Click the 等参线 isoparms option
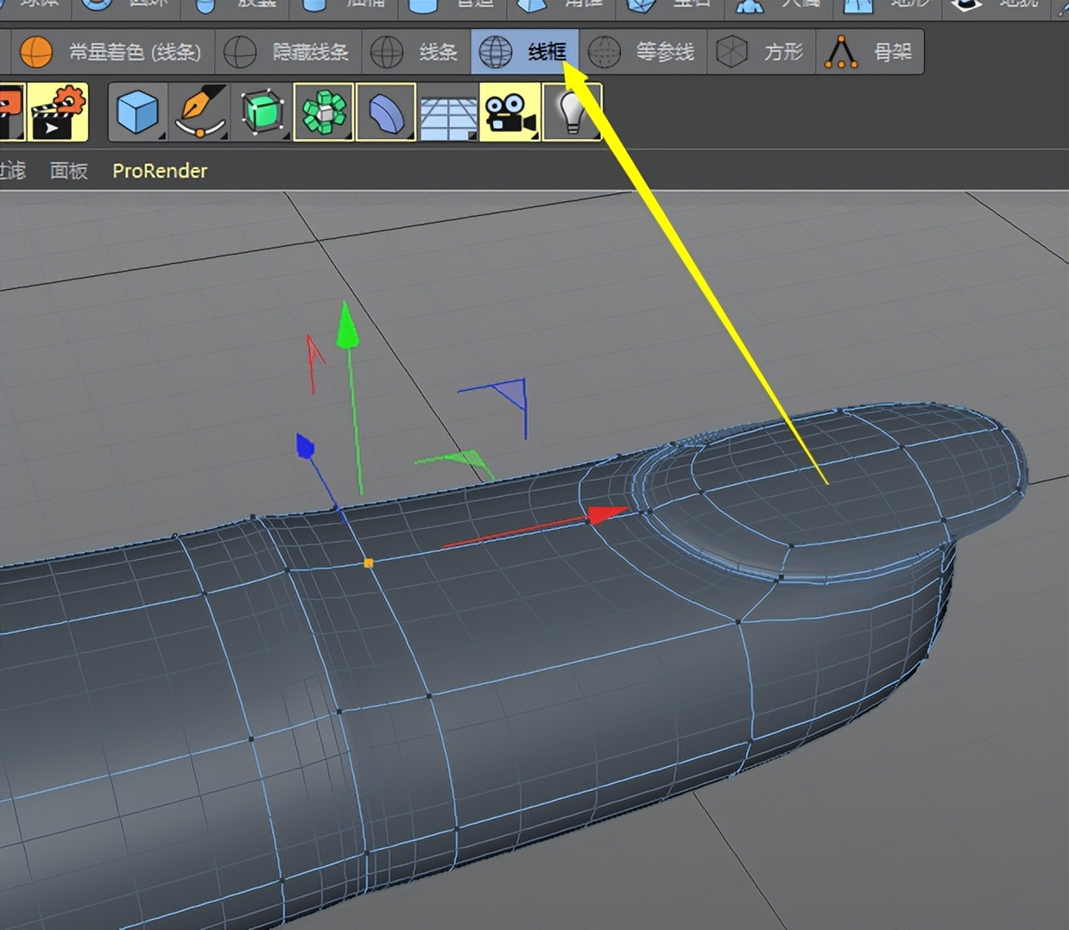This screenshot has width=1069, height=930. pos(642,53)
